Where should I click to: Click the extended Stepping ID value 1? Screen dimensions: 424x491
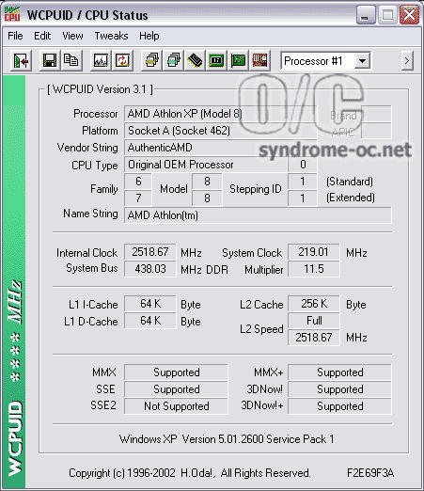pyautogui.click(x=303, y=198)
